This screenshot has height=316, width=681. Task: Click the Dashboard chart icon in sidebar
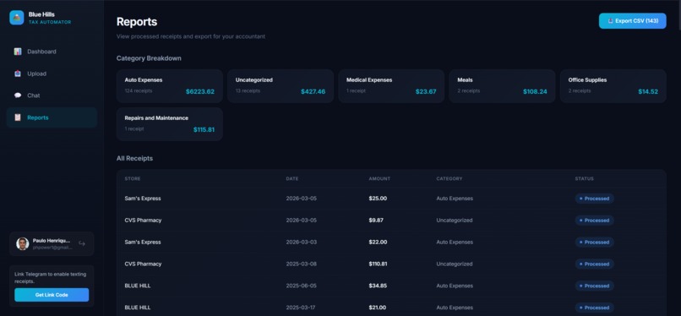[x=18, y=52]
